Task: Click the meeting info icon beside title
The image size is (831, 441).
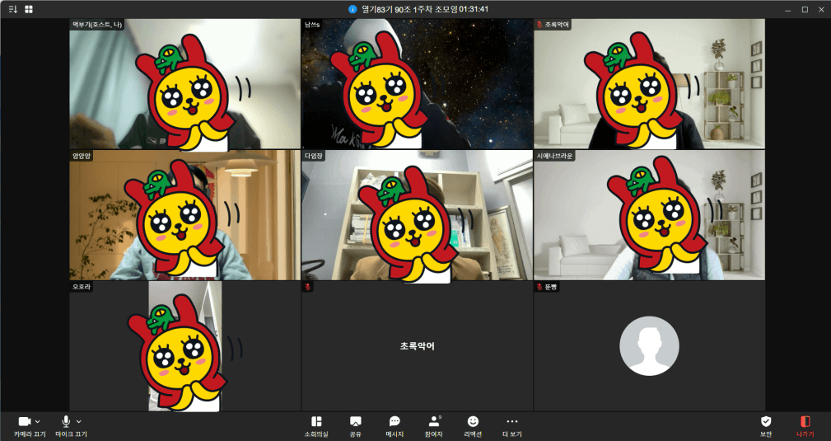Action: coord(353,9)
